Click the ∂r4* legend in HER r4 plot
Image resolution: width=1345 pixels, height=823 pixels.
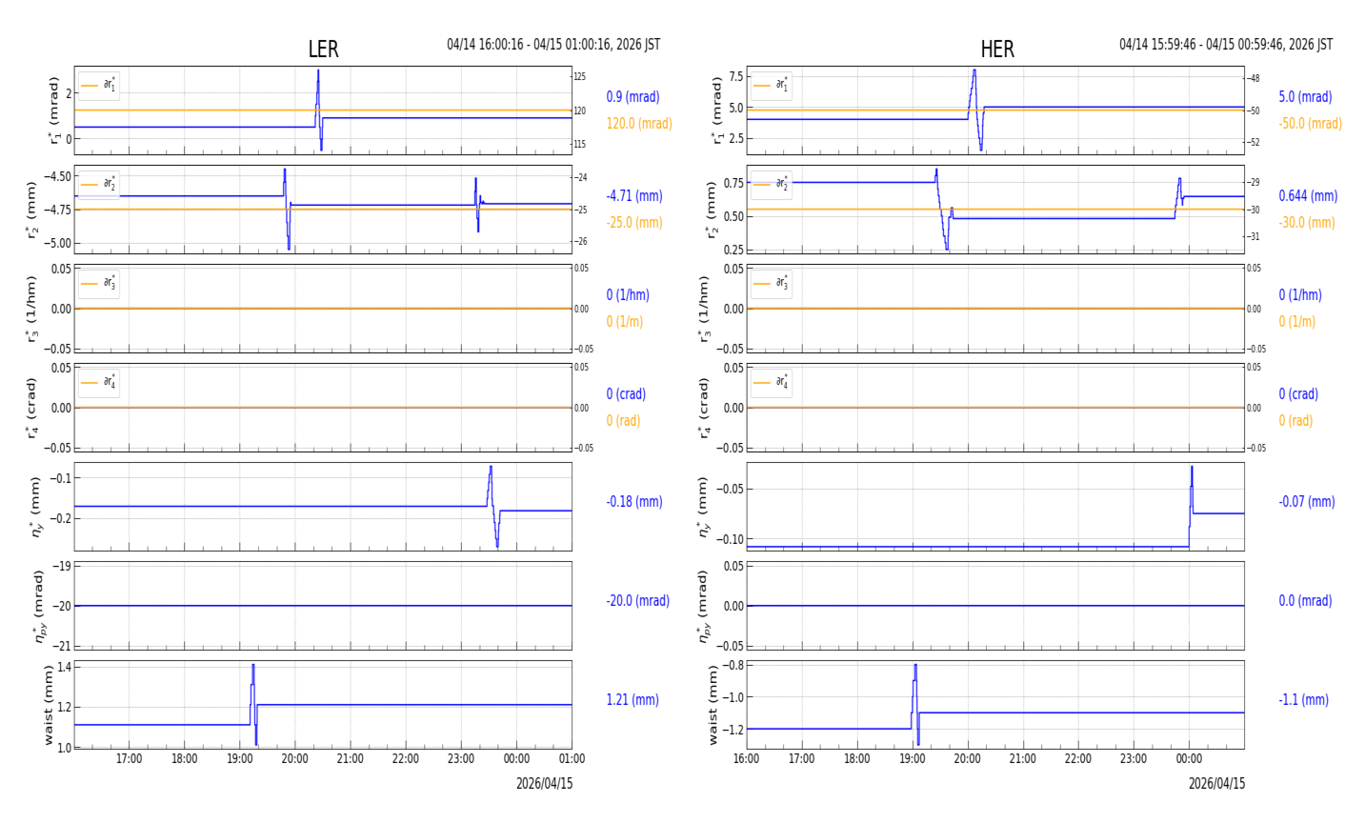[x=772, y=383]
